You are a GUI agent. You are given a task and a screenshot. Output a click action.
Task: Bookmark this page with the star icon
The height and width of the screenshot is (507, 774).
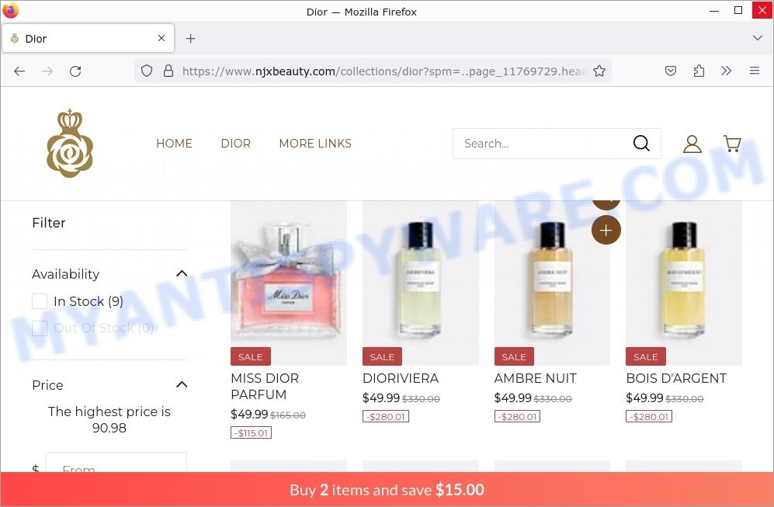click(x=599, y=71)
